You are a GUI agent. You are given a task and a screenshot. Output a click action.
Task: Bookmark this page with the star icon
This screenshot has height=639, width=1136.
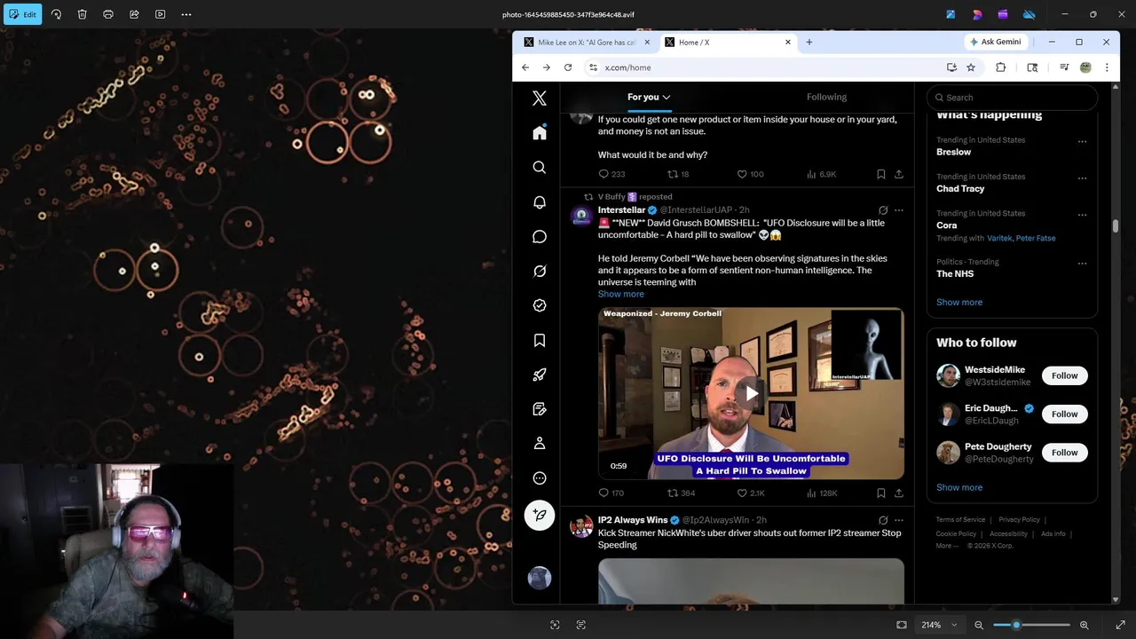point(971,67)
